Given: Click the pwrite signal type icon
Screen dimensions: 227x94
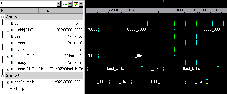Looking at the screenshot, I should [12, 49].
